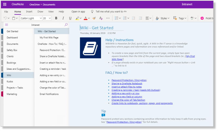Image resolution: width=218 pixels, height=131 pixels.
Task: Click the Clear Formatting icon
Action: coord(101,18)
